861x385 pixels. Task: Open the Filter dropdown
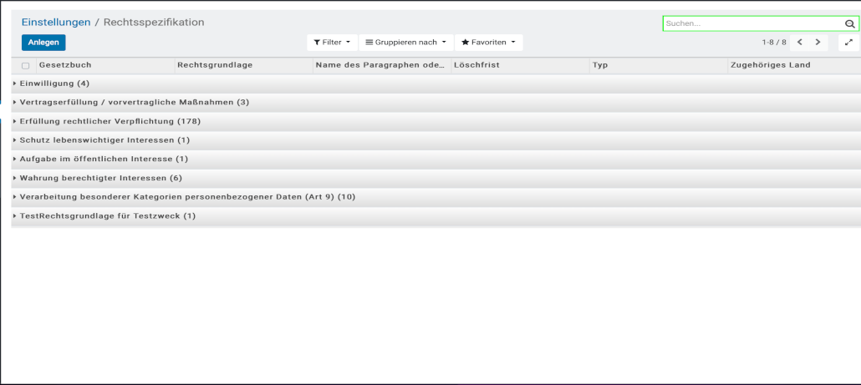(x=332, y=42)
